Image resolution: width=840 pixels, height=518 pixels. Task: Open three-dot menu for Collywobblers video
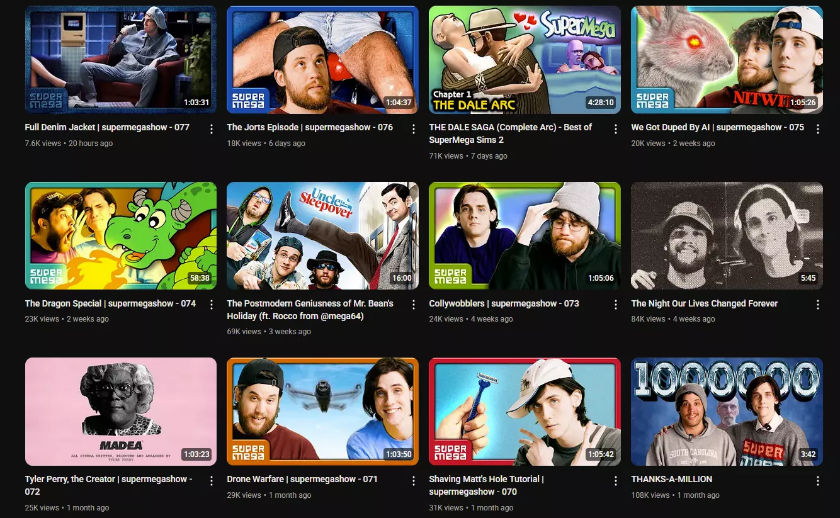click(x=616, y=305)
